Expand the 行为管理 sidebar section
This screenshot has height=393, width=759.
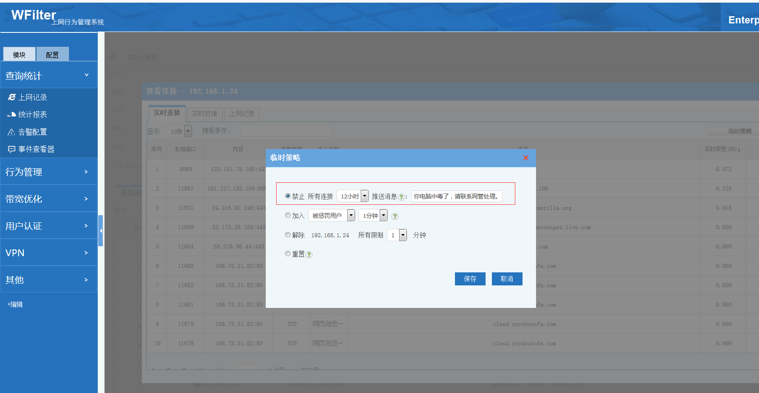coord(49,172)
